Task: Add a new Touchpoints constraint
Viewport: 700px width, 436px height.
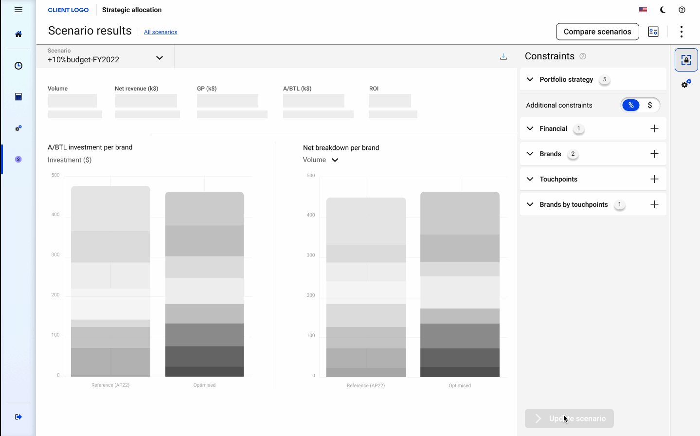Action: click(654, 179)
